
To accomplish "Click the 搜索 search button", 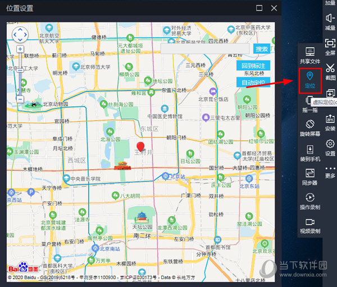I will 261,49.
